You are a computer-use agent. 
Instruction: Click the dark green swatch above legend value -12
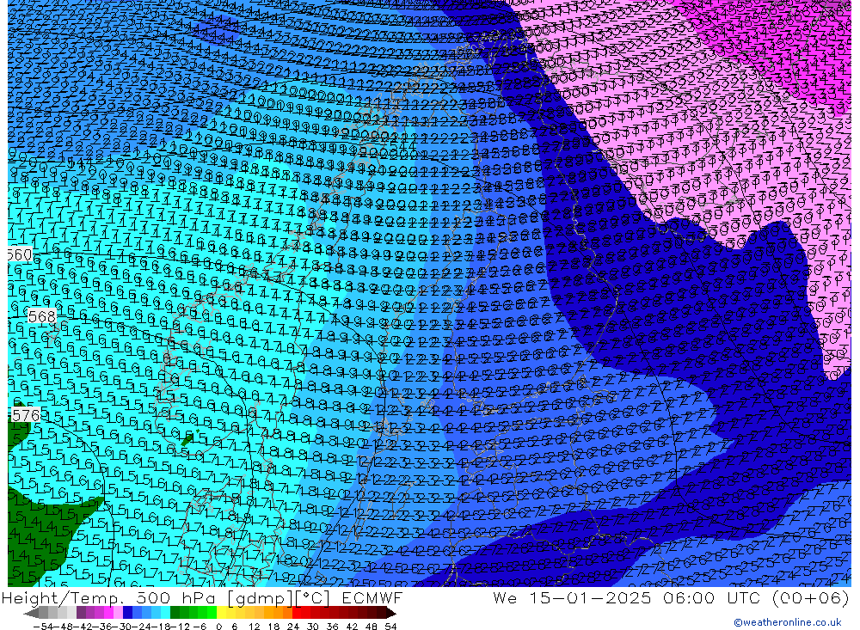[175, 613]
